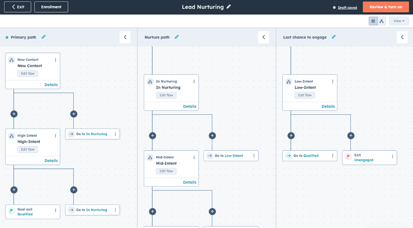
Task: Add step above Goal exit Qualified
Action: 14,190
